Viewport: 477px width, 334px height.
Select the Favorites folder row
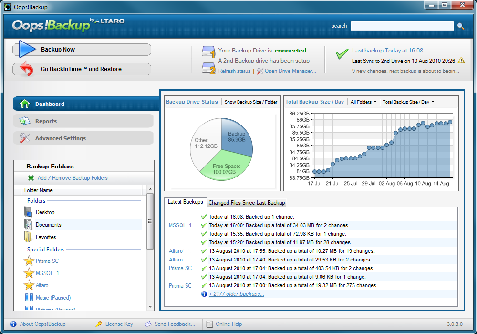(x=83, y=237)
